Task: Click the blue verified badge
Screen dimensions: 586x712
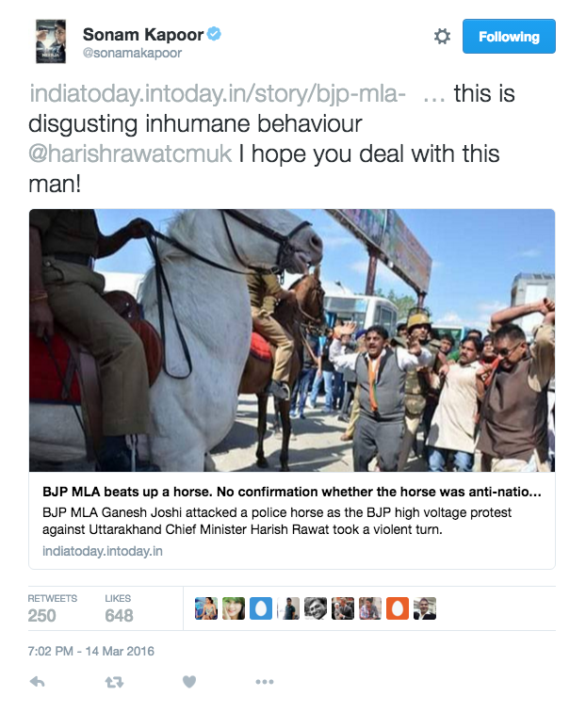Action: pyautogui.click(x=214, y=34)
